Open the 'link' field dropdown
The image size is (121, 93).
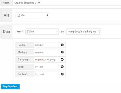click(42, 32)
